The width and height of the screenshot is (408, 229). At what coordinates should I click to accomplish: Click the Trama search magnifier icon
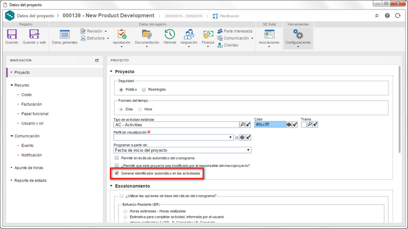(309, 125)
